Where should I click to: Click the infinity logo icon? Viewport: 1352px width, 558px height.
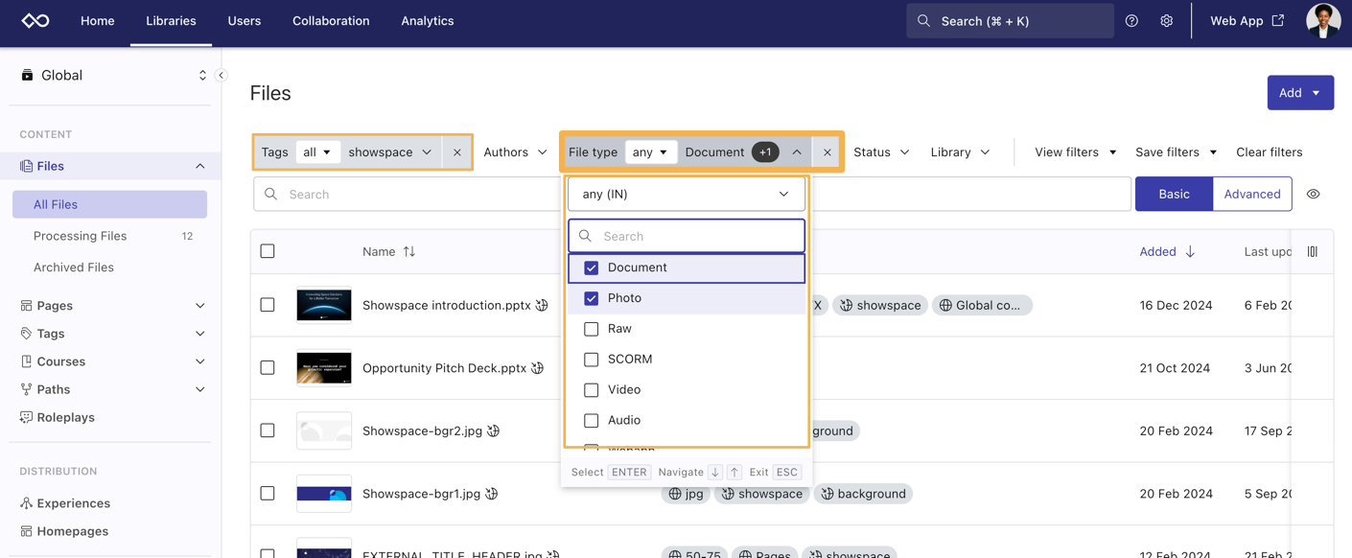[x=35, y=21]
